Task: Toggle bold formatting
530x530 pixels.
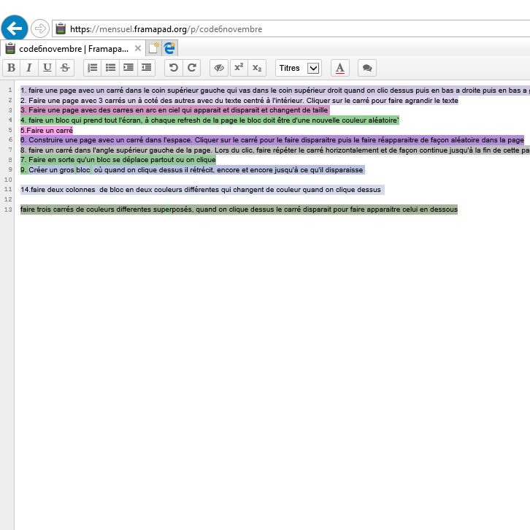Action: click(11, 68)
